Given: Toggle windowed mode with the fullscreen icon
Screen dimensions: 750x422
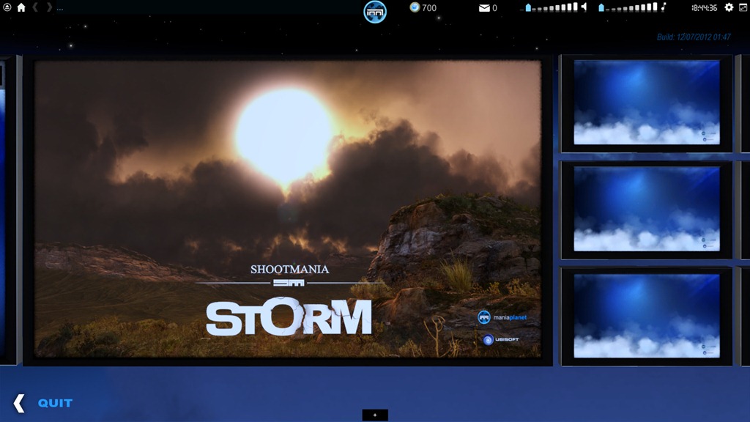Looking at the screenshot, I should [742, 7].
